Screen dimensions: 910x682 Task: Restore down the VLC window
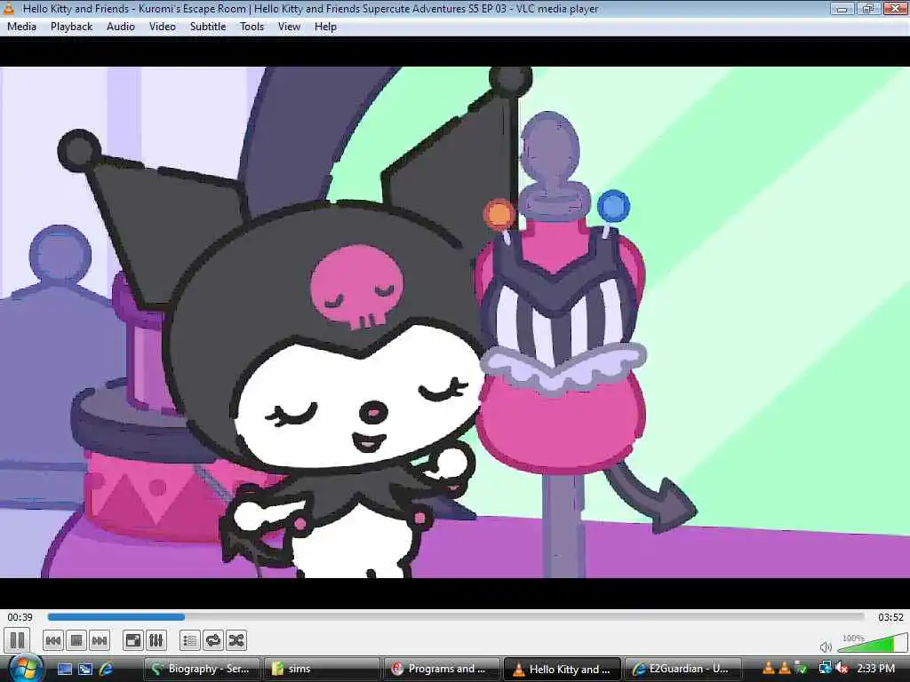pos(868,8)
